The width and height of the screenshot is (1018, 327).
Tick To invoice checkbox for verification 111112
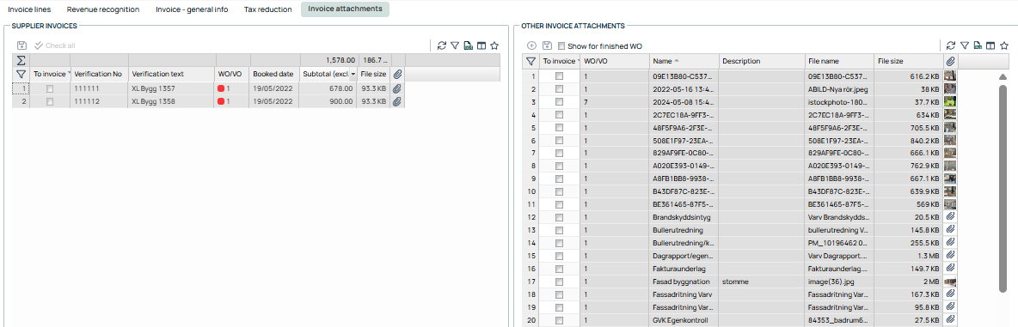pyautogui.click(x=50, y=101)
